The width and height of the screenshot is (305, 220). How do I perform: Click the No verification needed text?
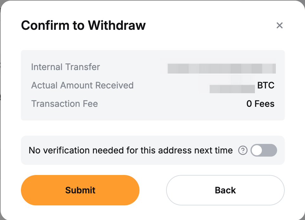tap(130, 151)
